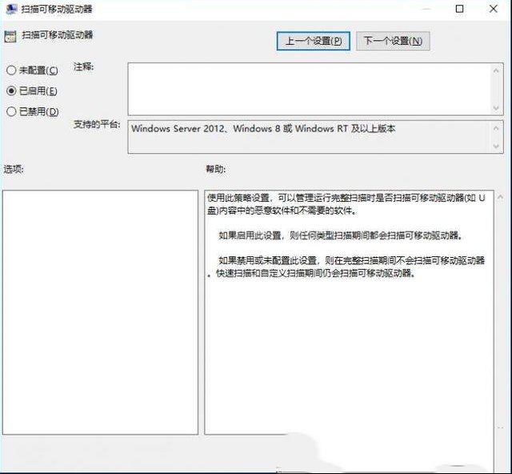
Task: Go to 下一个设置(N) next setting
Action: pyautogui.click(x=393, y=41)
